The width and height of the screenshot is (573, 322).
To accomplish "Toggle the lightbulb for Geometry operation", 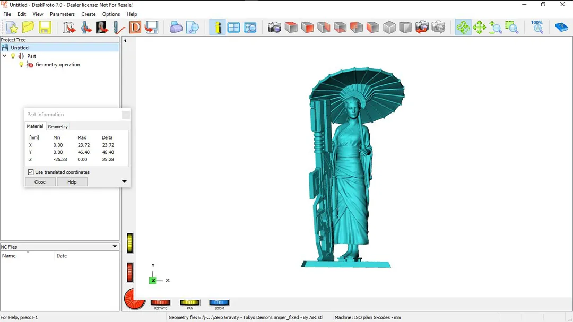I will tap(21, 65).
